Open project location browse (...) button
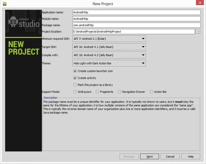This screenshot has width=206, height=164. (198, 31)
